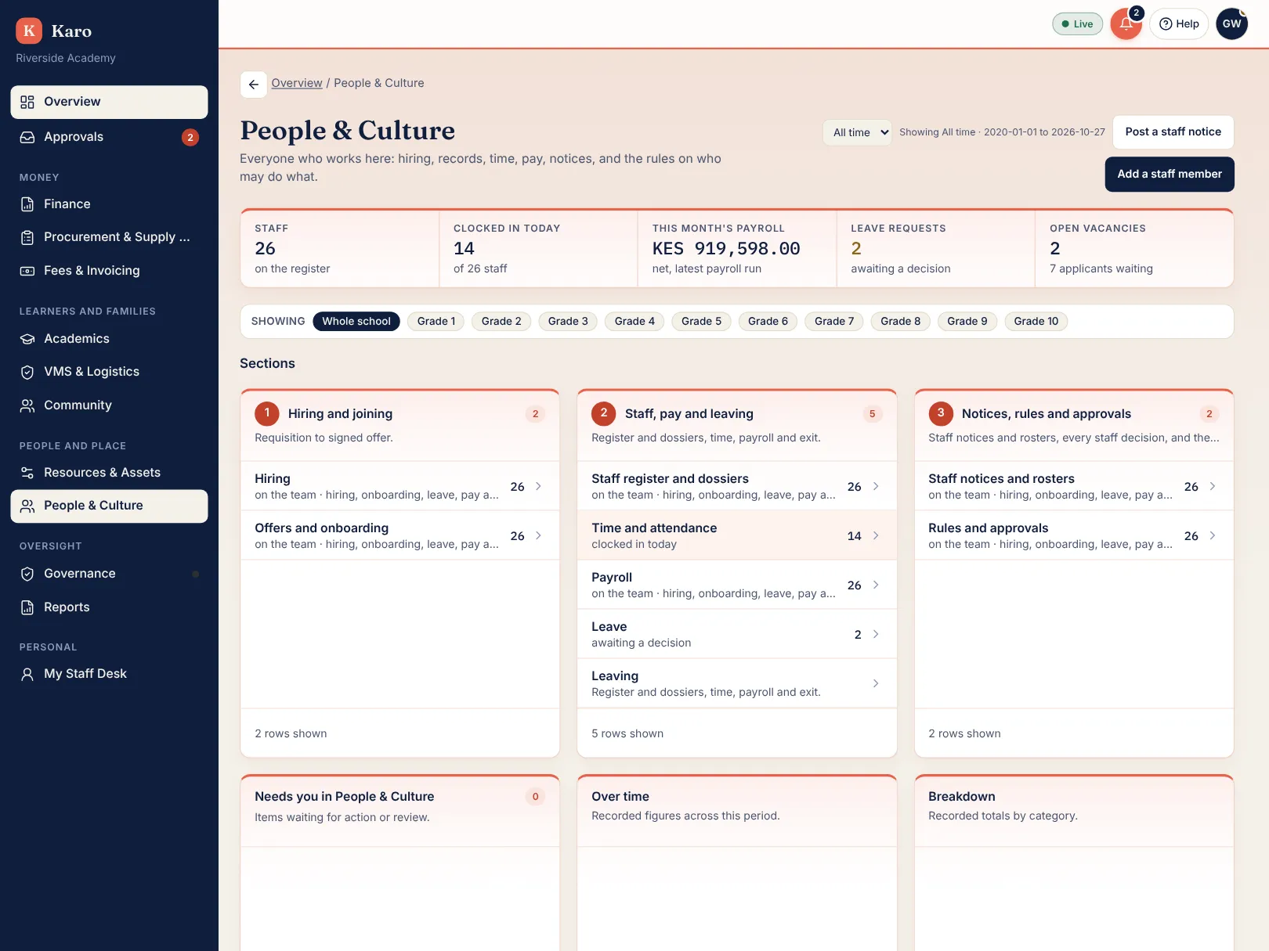The image size is (1269, 951).
Task: Click the My Staff Desk person icon
Action: 27,674
